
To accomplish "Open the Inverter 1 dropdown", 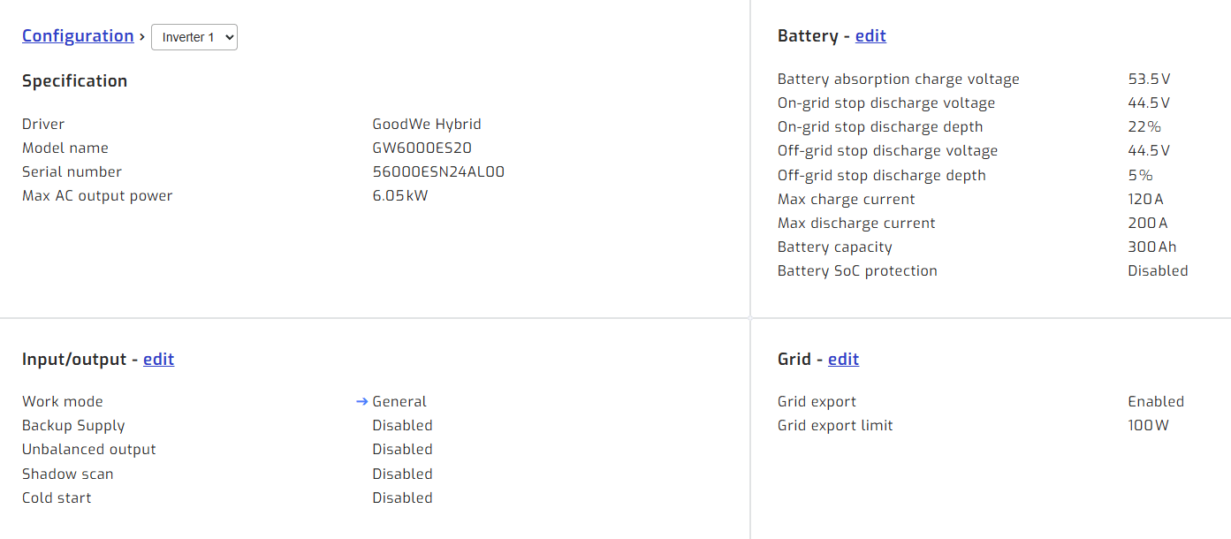I will [194, 37].
